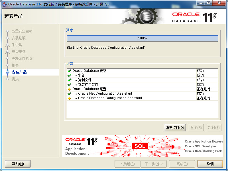Image resolution: width=228 pixels, height=171 pixels.
Task: Click the green check icon beside 复制文件
Action: click(69, 80)
